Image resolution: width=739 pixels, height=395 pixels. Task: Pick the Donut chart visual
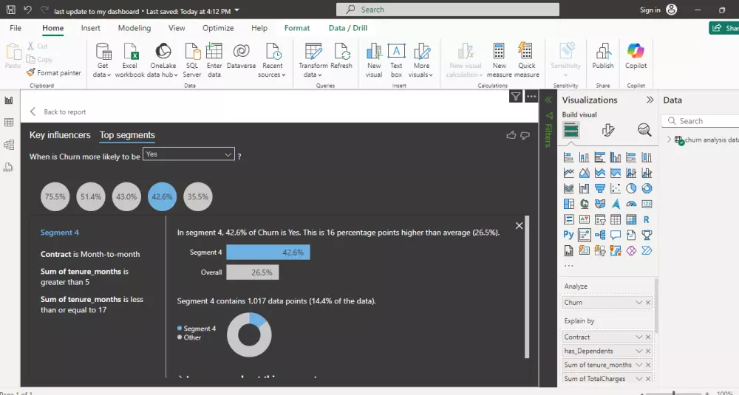click(647, 189)
